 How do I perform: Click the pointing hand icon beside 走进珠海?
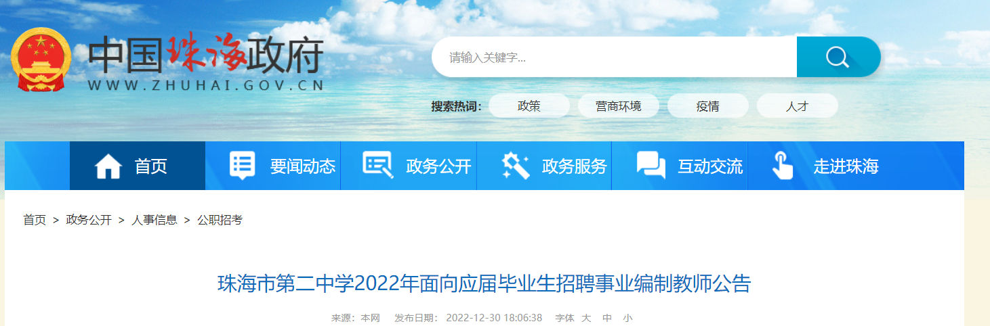(783, 166)
